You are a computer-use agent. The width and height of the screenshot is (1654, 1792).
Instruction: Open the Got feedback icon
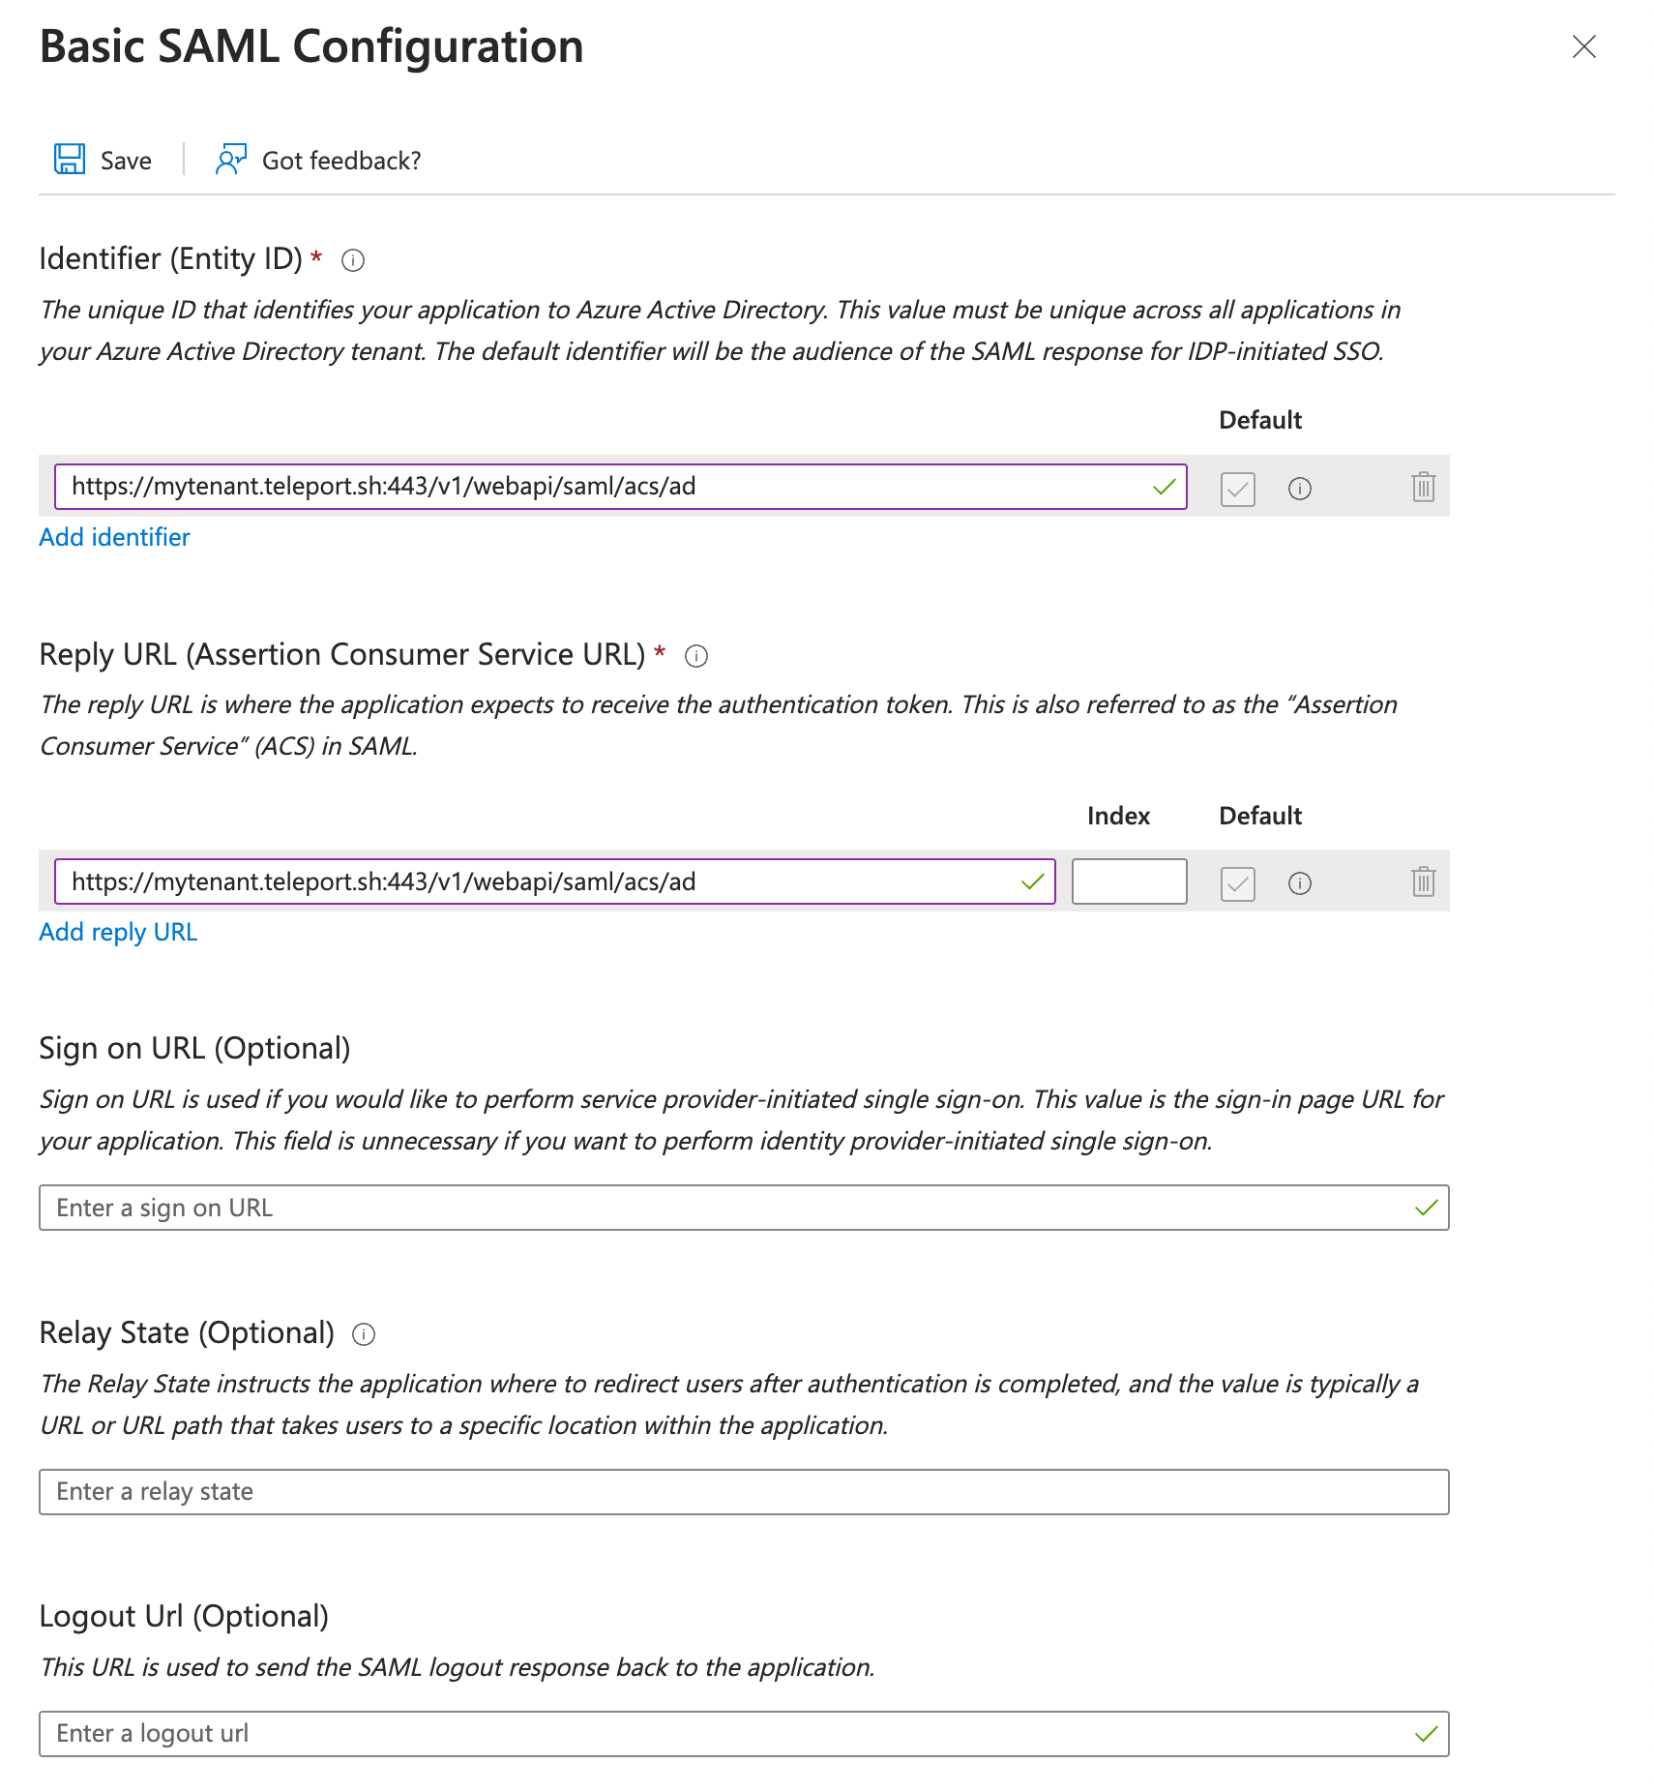230,160
